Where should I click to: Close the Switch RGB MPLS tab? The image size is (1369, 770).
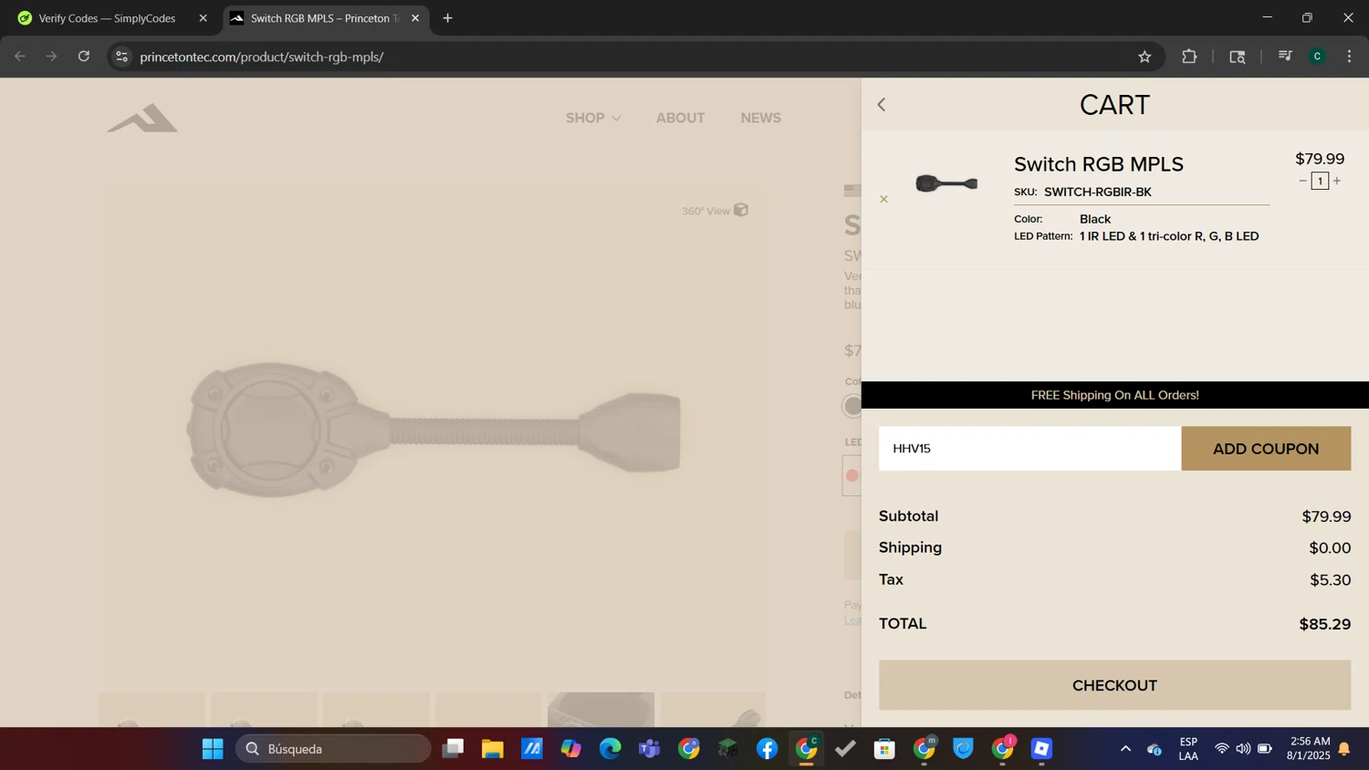click(415, 18)
